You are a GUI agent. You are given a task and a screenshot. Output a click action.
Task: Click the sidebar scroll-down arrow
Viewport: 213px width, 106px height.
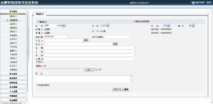coord(27,100)
